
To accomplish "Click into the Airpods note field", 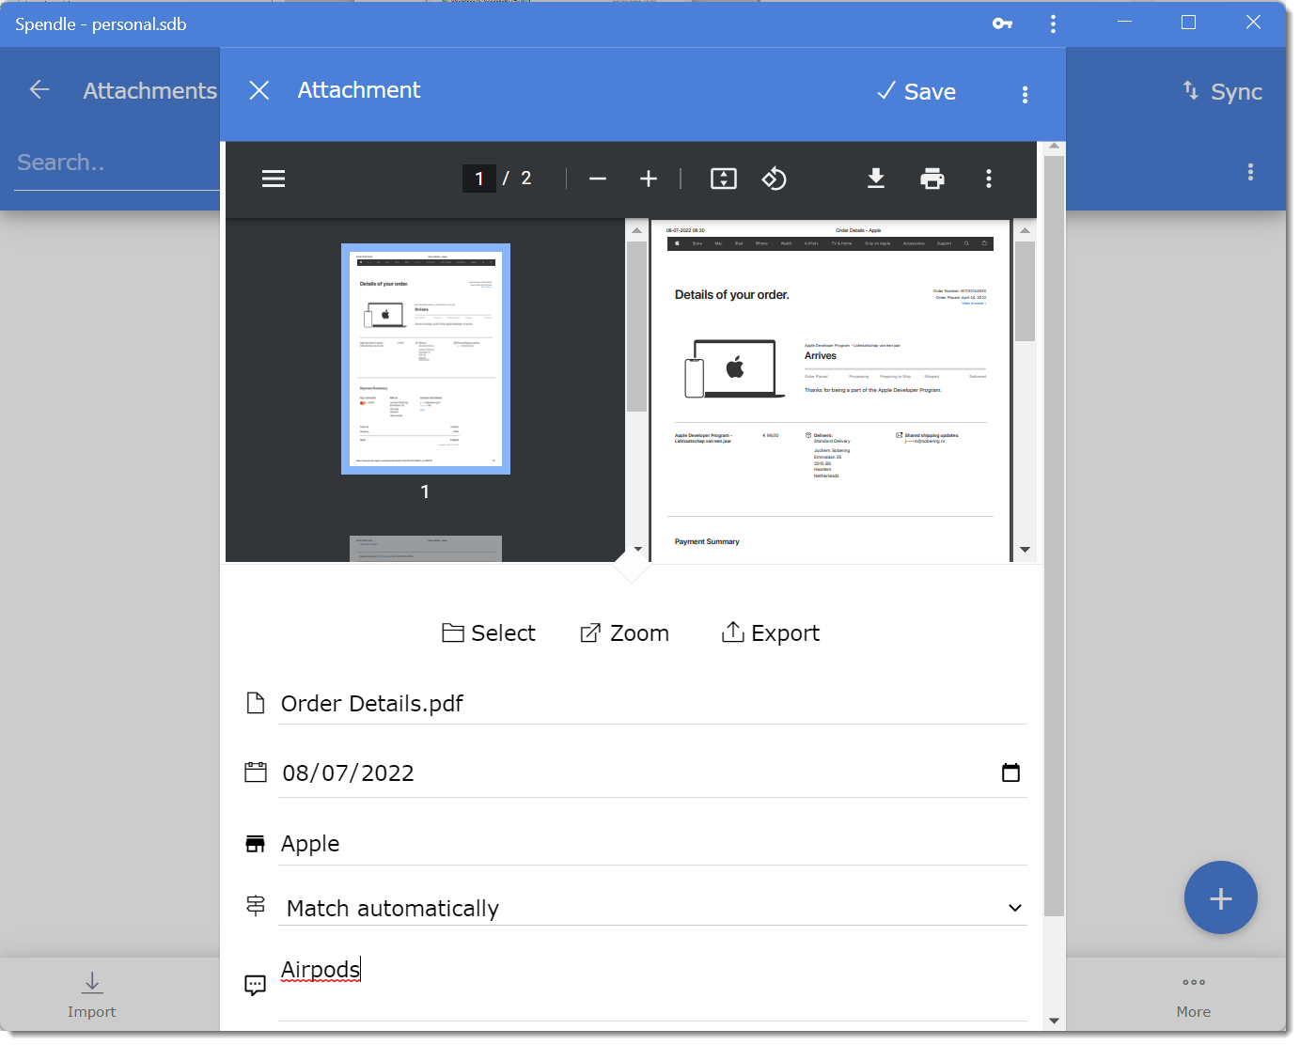I will pyautogui.click(x=653, y=985).
